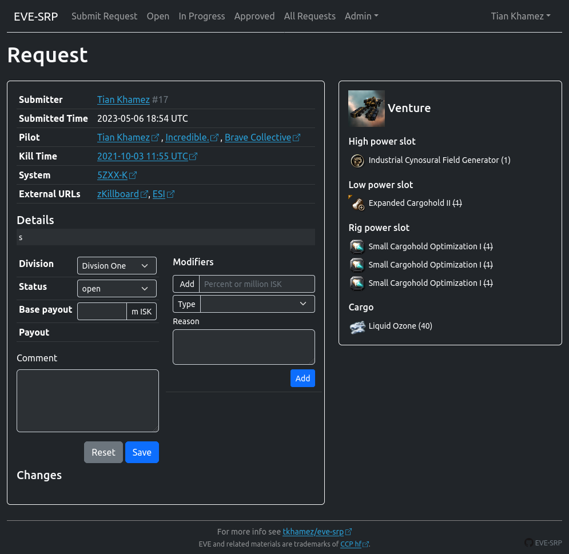Expand the Admin menu in navbar
Image resolution: width=569 pixels, height=554 pixels.
pyautogui.click(x=361, y=17)
